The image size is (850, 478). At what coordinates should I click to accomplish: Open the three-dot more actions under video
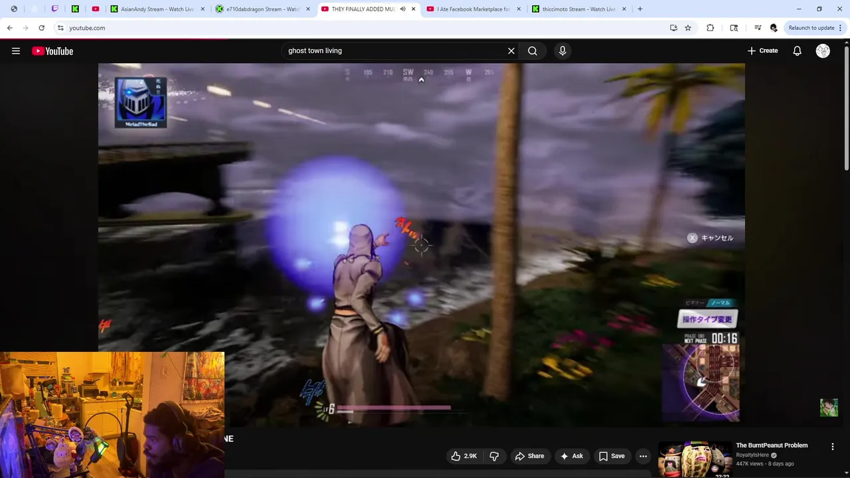tap(643, 456)
